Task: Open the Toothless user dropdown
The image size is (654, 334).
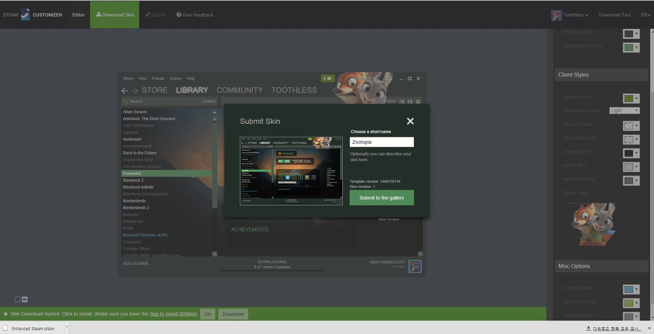Action: click(570, 15)
